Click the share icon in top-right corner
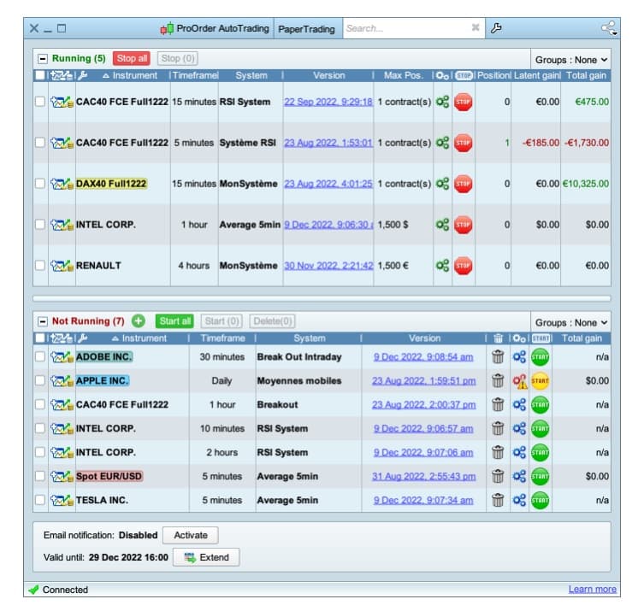Screen dimensions: 638x611 coord(609,28)
